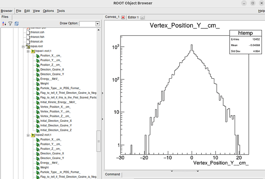This screenshot has width=265, height=179.
Task: Collapse the topas.root file node
Action: (23, 46)
